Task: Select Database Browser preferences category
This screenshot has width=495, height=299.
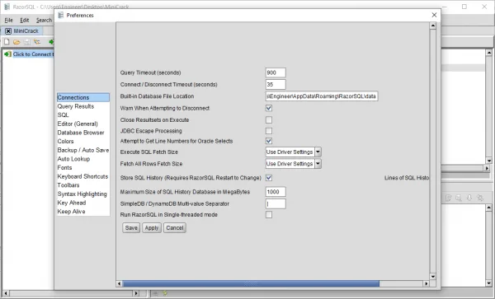Action: click(83, 133)
